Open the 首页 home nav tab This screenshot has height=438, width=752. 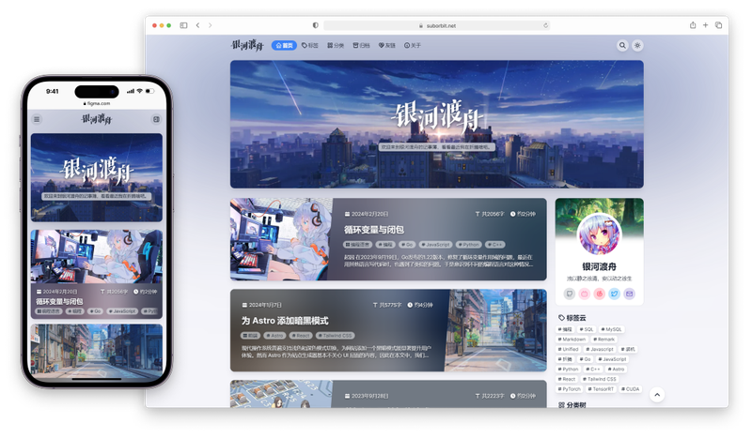click(285, 45)
